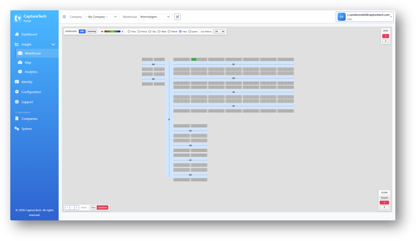Image resolution: width=416 pixels, height=241 pixels.
Task: Select Floor 2
Action: (384, 207)
